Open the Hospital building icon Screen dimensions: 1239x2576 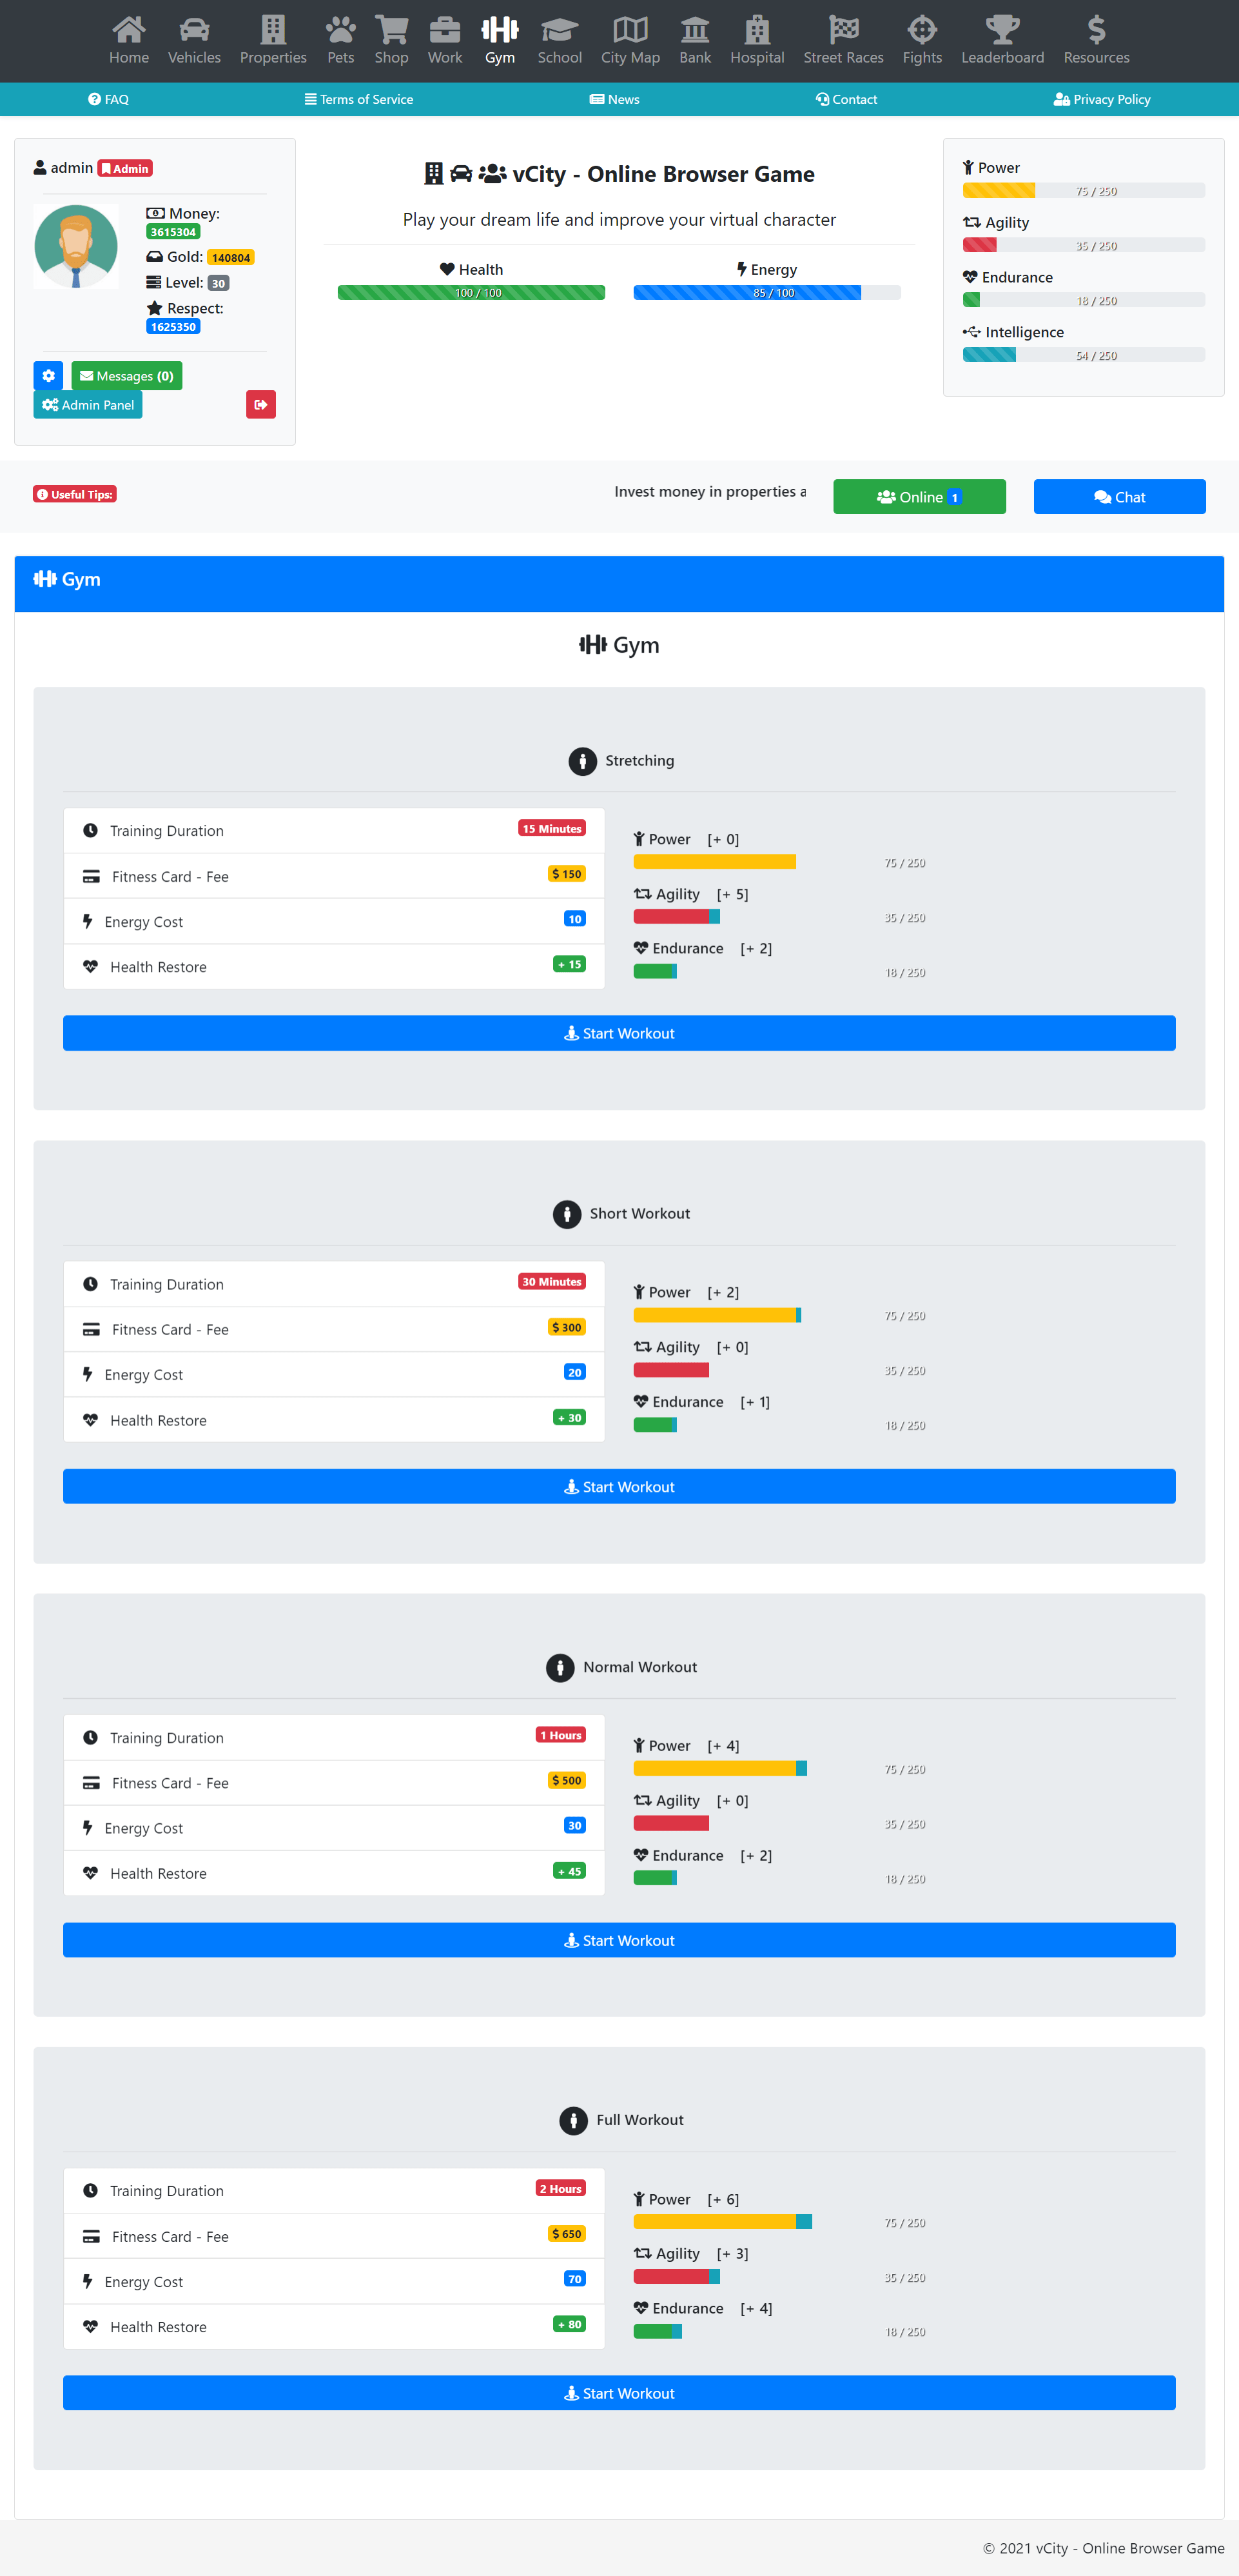click(x=756, y=30)
